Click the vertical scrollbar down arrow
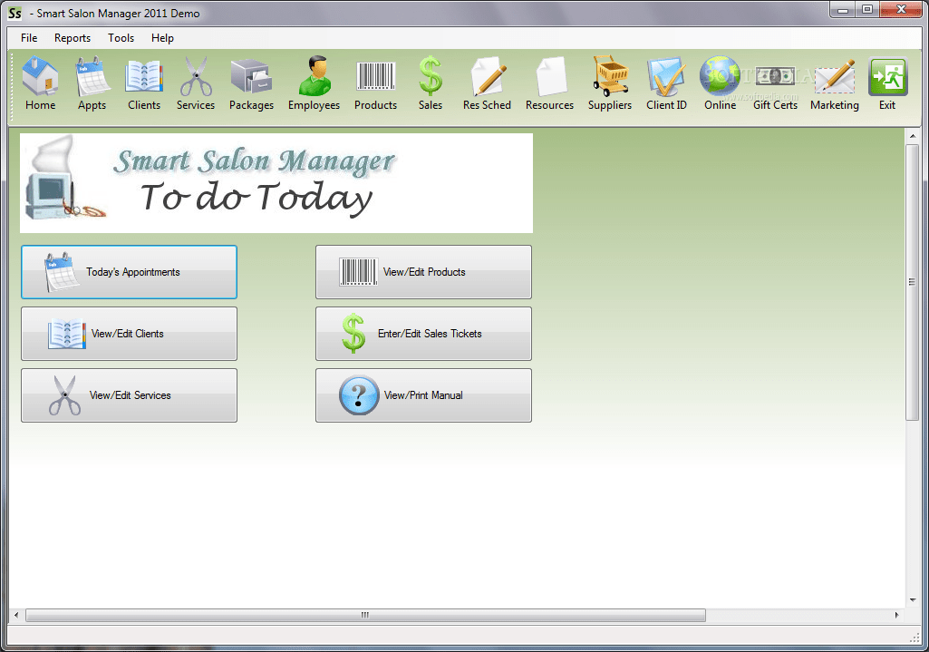Image resolution: width=929 pixels, height=652 pixels. 913,600
